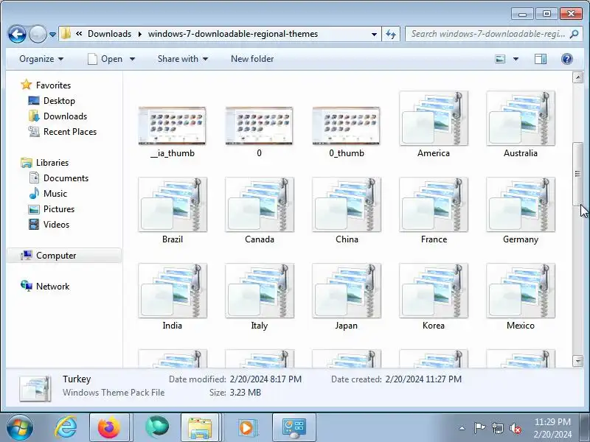The image size is (590, 442).
Task: Open Help with the question mark icon
Action: click(566, 59)
